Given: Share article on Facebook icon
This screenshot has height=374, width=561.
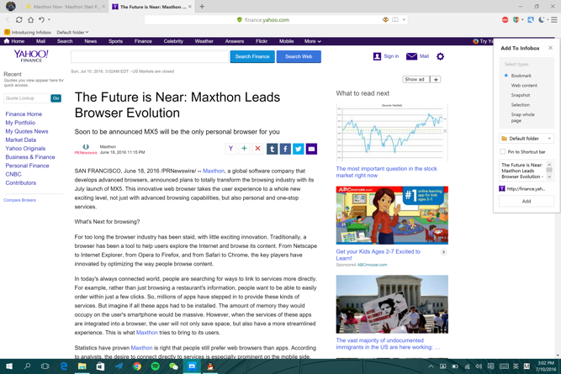Looking at the screenshot, I should (285, 149).
